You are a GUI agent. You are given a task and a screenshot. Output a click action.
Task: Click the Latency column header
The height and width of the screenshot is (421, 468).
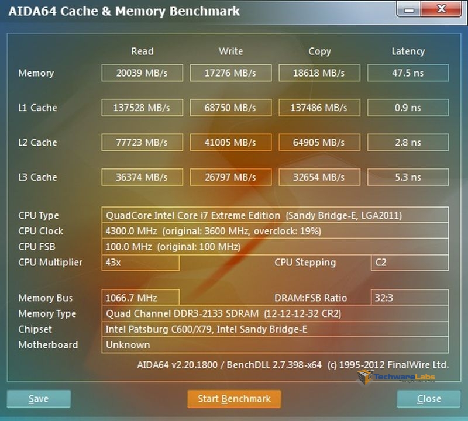coord(408,51)
